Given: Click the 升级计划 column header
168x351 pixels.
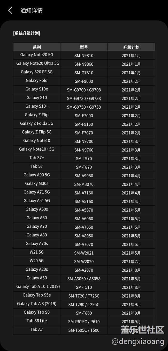Looking at the screenshot, I should point(131,47).
